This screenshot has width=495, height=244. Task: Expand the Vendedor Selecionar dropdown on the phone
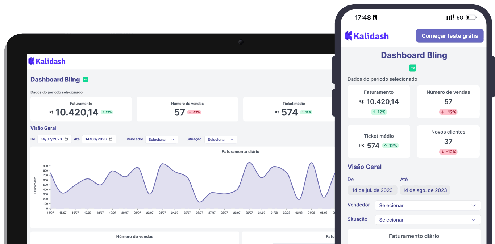[428, 205]
